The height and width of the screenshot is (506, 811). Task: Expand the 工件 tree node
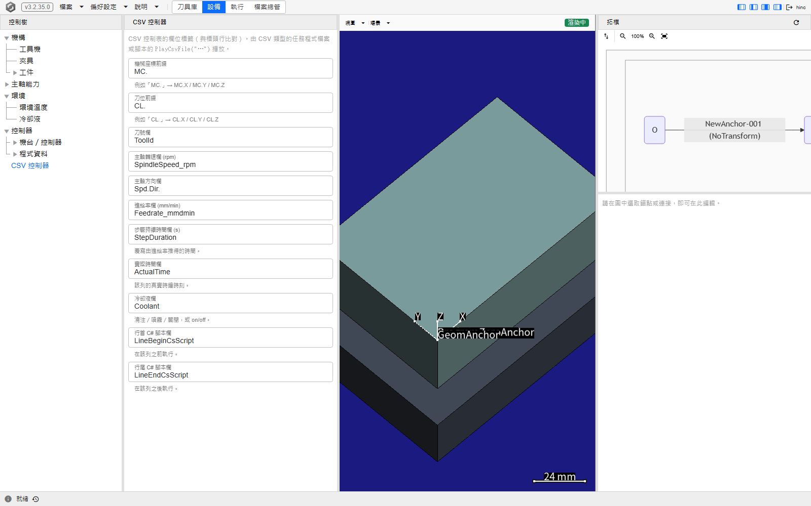[15, 73]
